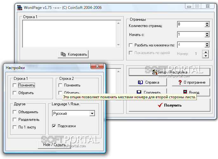Increase Количество страниц with up arrow
Screen dimensions: 218x159
coord(207,23)
